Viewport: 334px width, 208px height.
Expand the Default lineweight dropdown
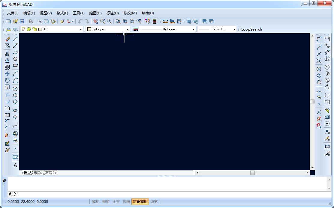tap(234, 29)
